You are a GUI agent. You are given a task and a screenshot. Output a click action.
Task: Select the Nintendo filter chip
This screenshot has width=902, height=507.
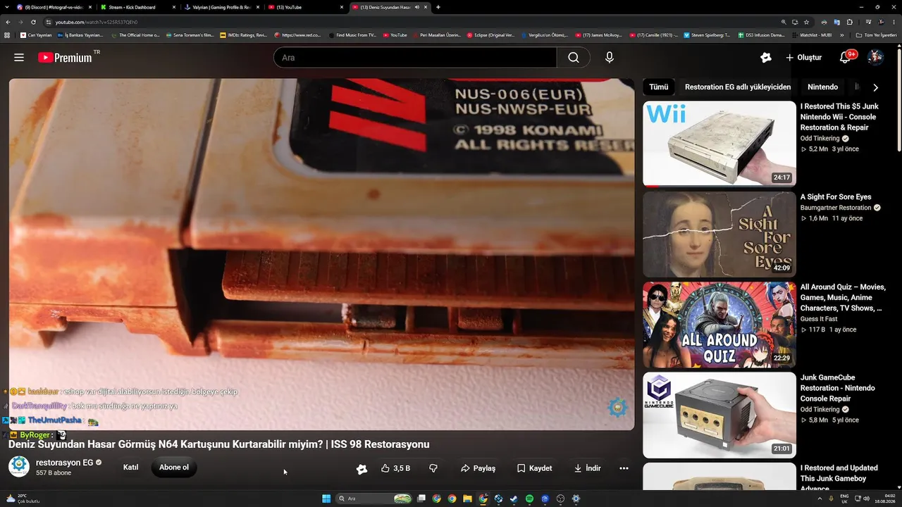[x=823, y=87]
